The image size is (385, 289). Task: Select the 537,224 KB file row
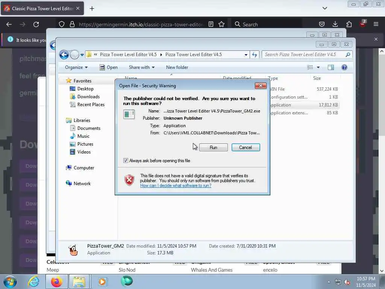pos(305,89)
